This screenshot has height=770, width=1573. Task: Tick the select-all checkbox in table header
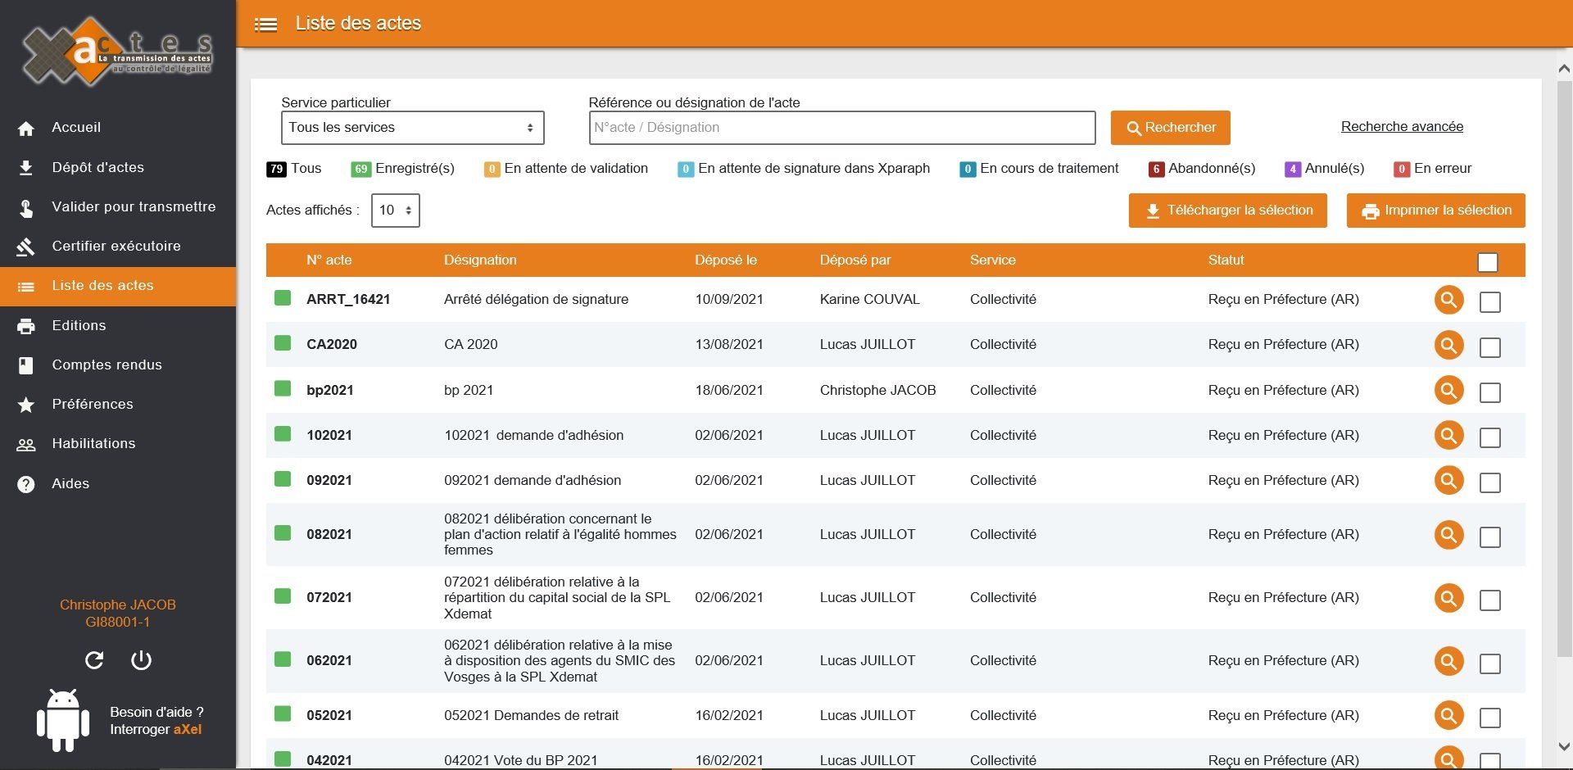pyautogui.click(x=1487, y=262)
